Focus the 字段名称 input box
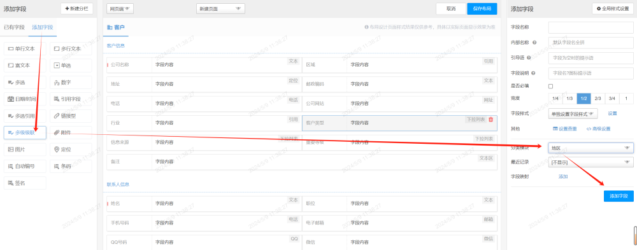637x250 pixels. (590, 27)
